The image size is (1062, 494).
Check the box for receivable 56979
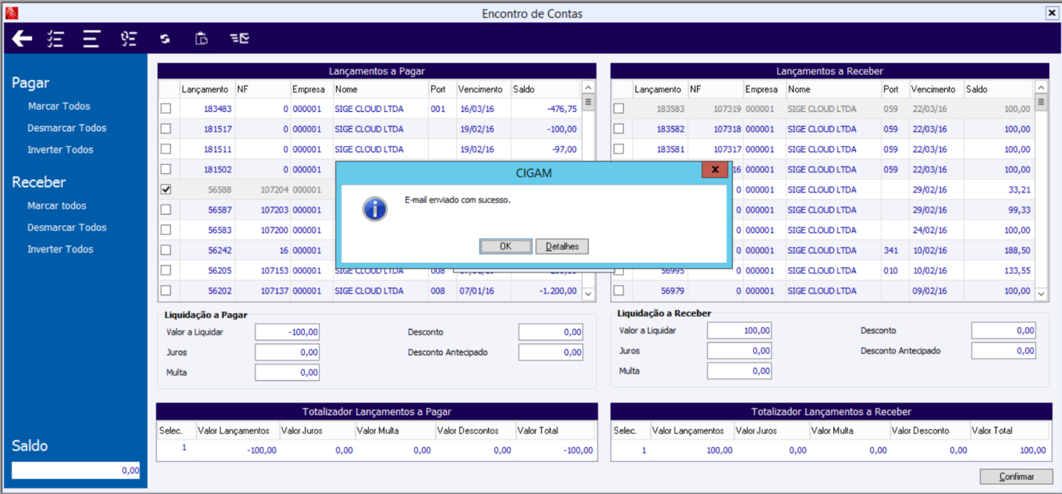619,290
